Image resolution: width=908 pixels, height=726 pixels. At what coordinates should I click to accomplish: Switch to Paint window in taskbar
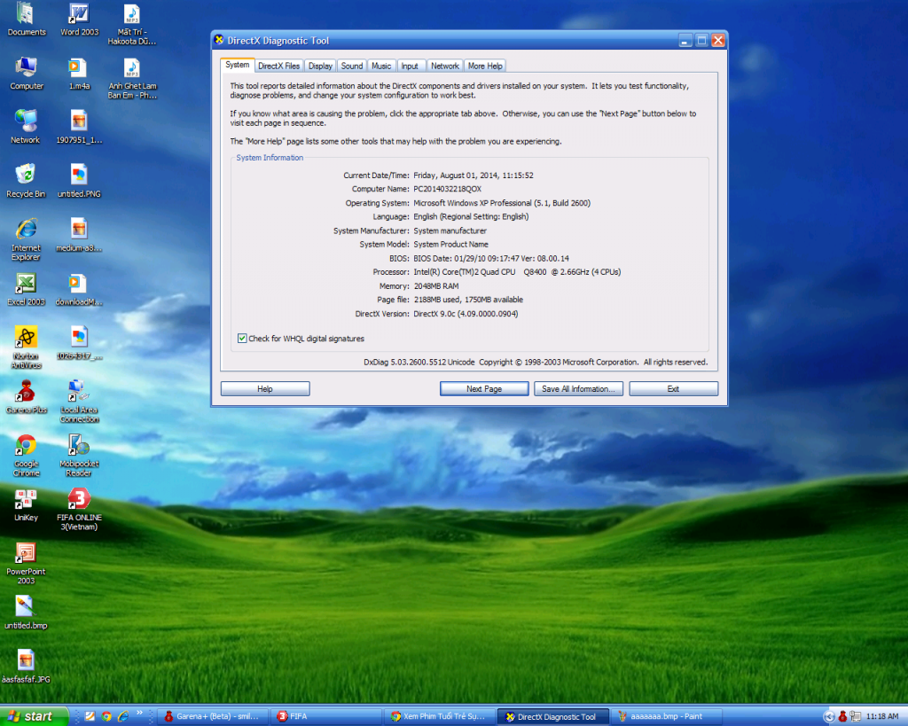(x=668, y=716)
